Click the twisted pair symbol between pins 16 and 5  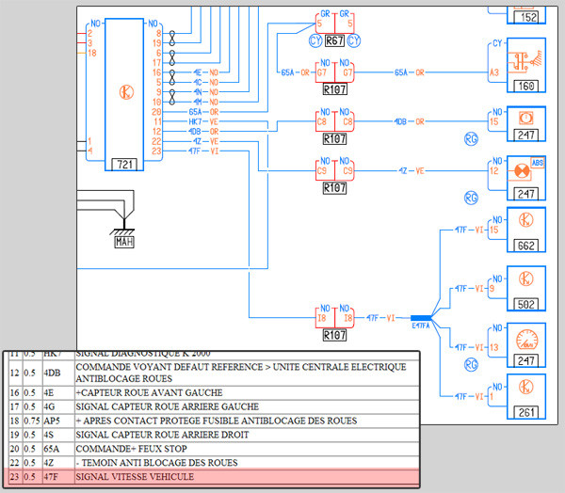click(x=172, y=77)
